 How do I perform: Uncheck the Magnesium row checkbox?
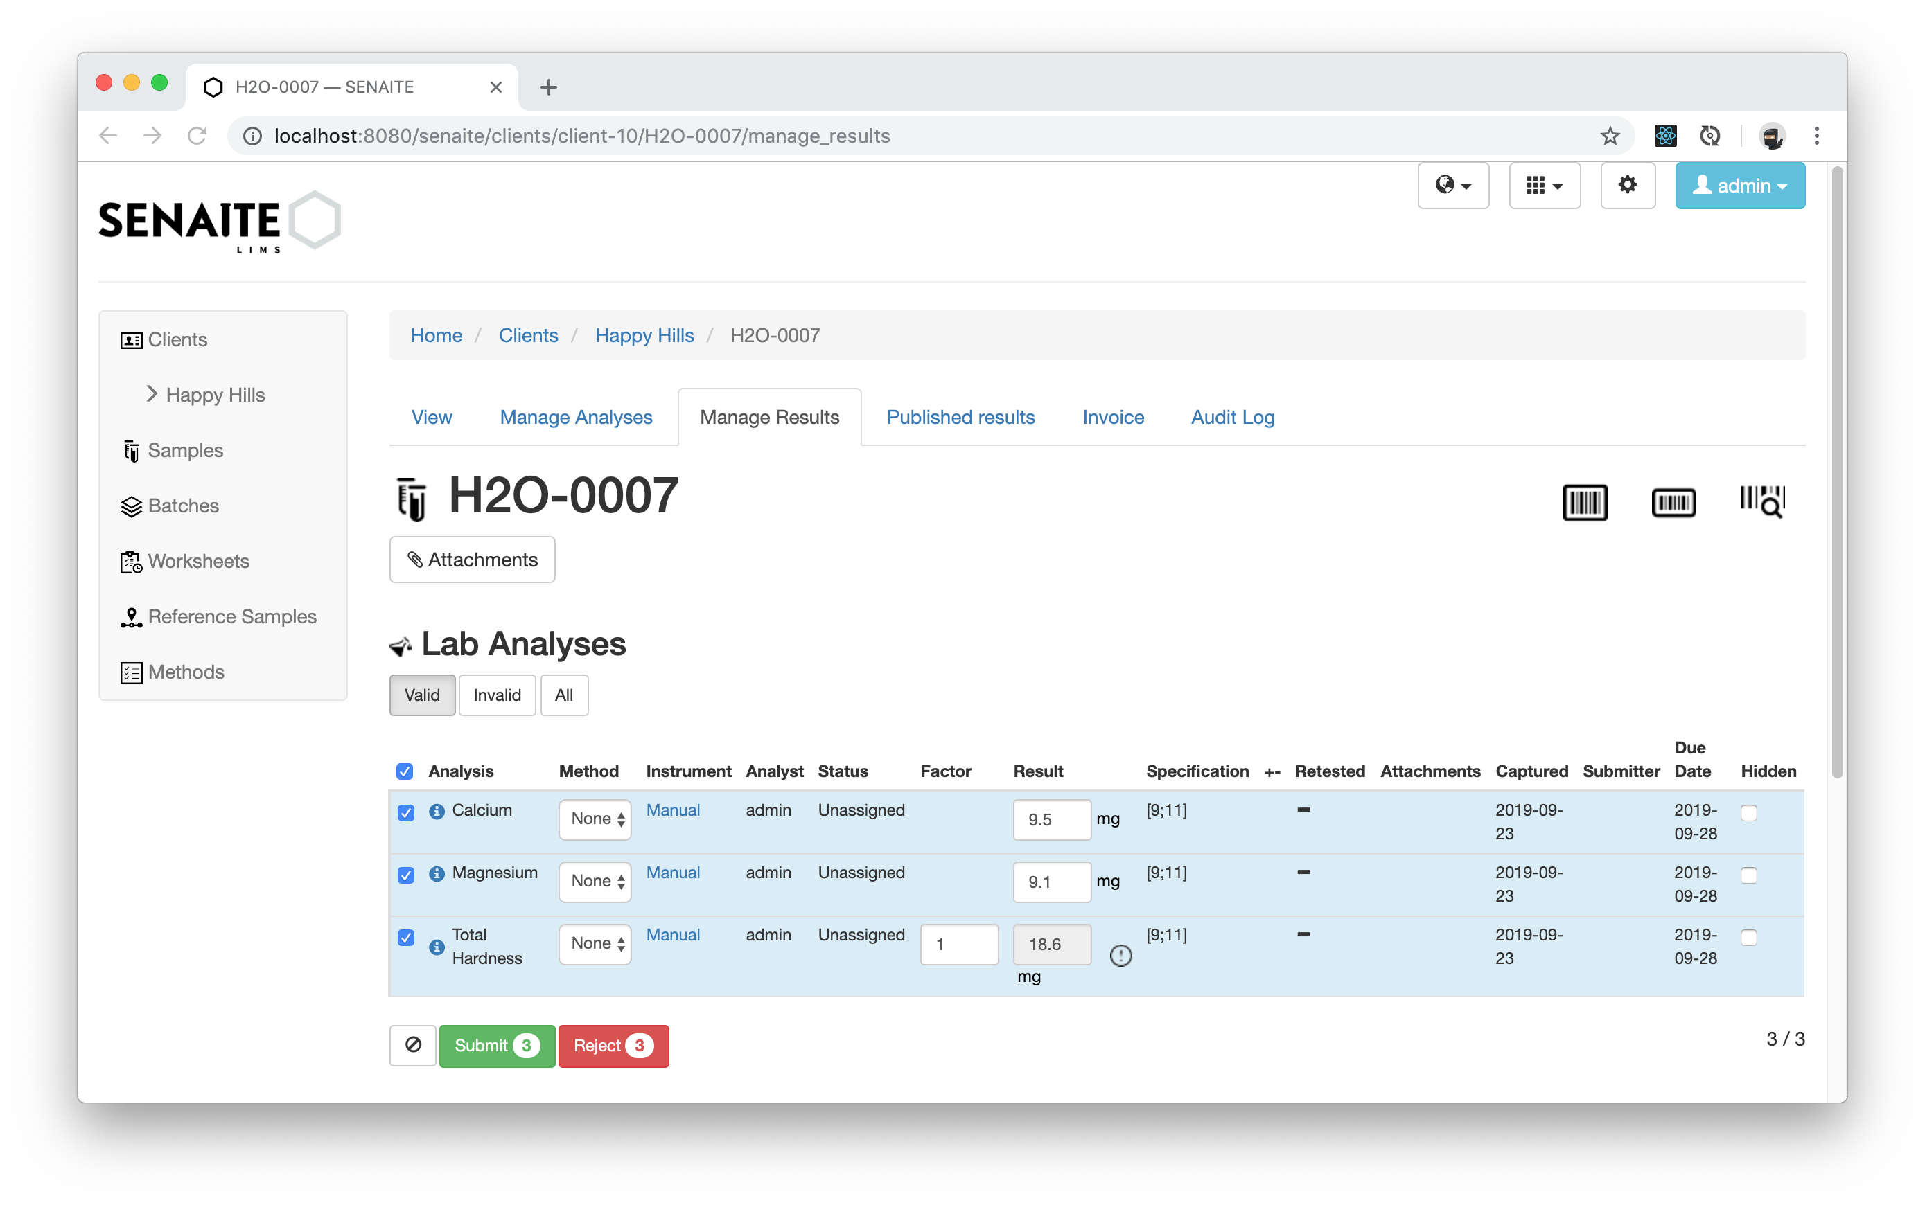click(406, 875)
